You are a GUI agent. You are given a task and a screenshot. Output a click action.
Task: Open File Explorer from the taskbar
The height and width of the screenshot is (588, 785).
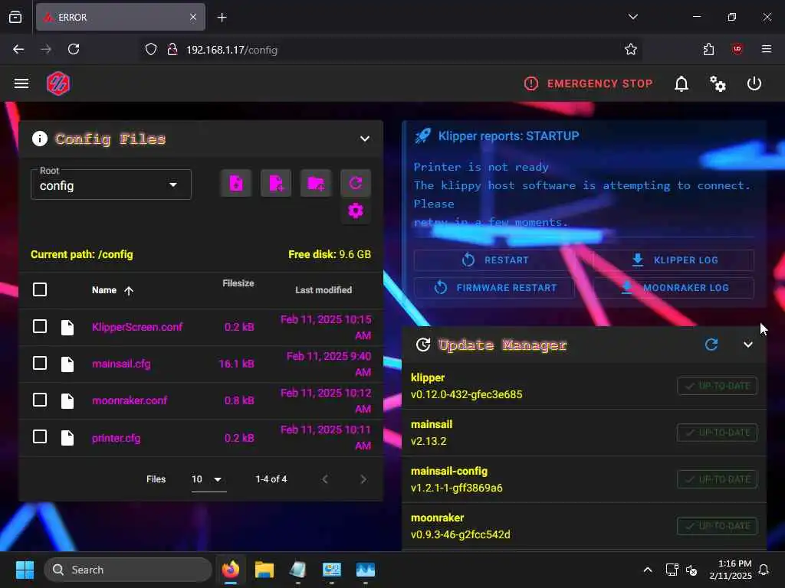(264, 570)
